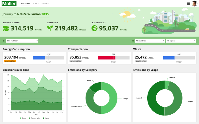Click the Scope 3 chart label

(x=139, y=98)
